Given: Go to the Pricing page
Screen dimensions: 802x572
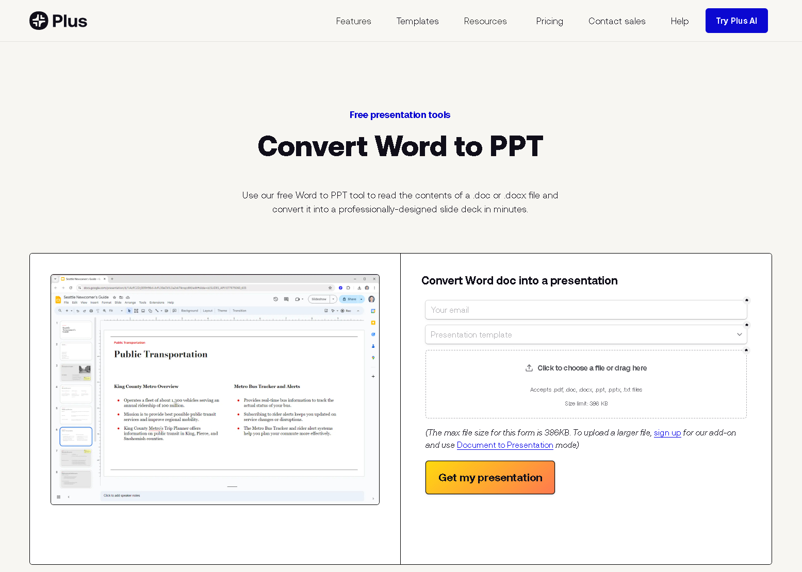Looking at the screenshot, I should (549, 21).
